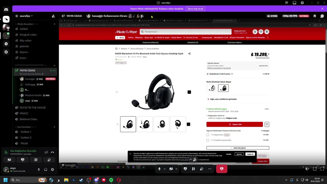The height and width of the screenshot is (184, 327).
Task: Open Spotify from the Windows taskbar
Action: (111, 180)
